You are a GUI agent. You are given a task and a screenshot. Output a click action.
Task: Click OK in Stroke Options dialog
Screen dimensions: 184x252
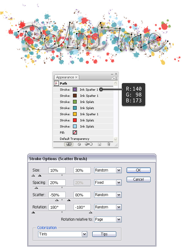pyautogui.click(x=139, y=170)
